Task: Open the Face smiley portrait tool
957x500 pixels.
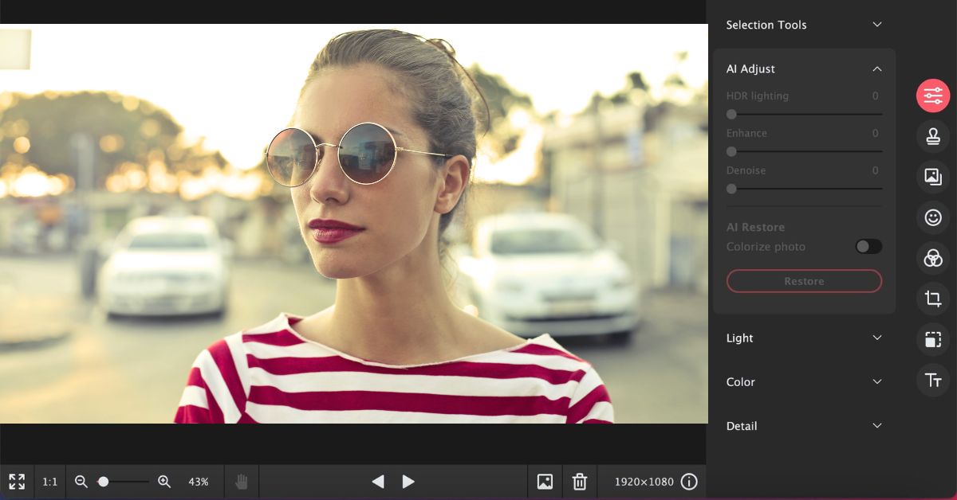Action: (x=932, y=217)
